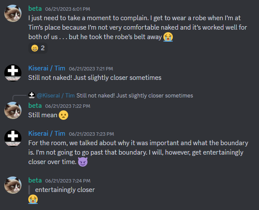Open Kiserai / Tim's avatar on 7:21 PM message

pyautogui.click(x=13, y=72)
